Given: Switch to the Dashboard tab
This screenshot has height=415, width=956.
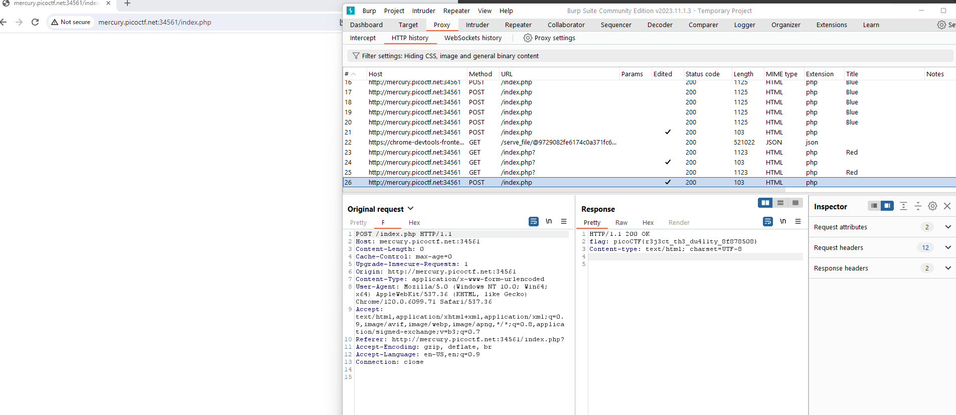Looking at the screenshot, I should pos(366,25).
